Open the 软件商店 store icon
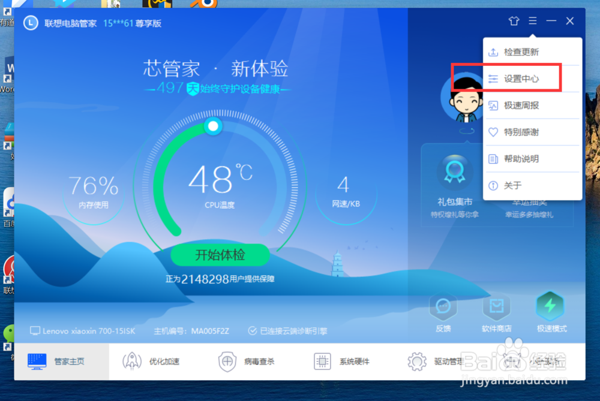Screen dimensions: 600x401 pyautogui.click(x=496, y=306)
